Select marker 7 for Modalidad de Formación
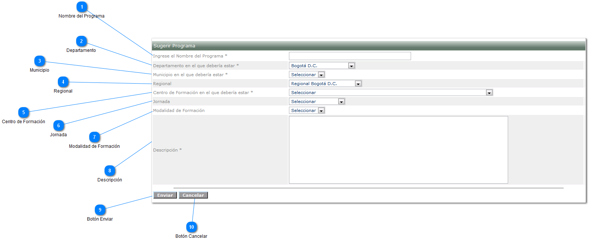 click(94, 137)
